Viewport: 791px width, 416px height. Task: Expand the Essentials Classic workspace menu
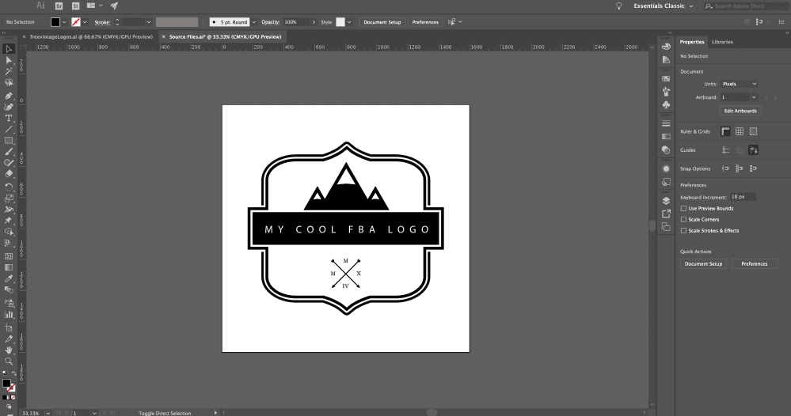pyautogui.click(x=664, y=6)
